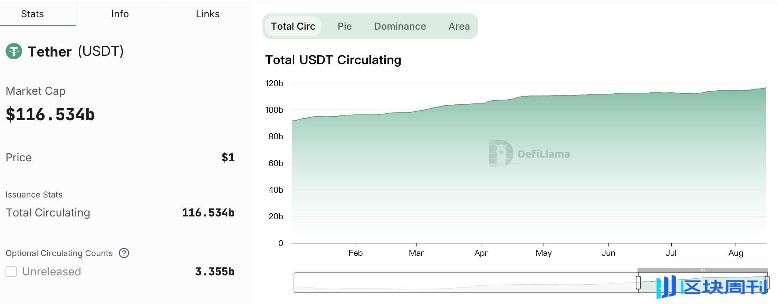Open the Links tab

pyautogui.click(x=208, y=14)
